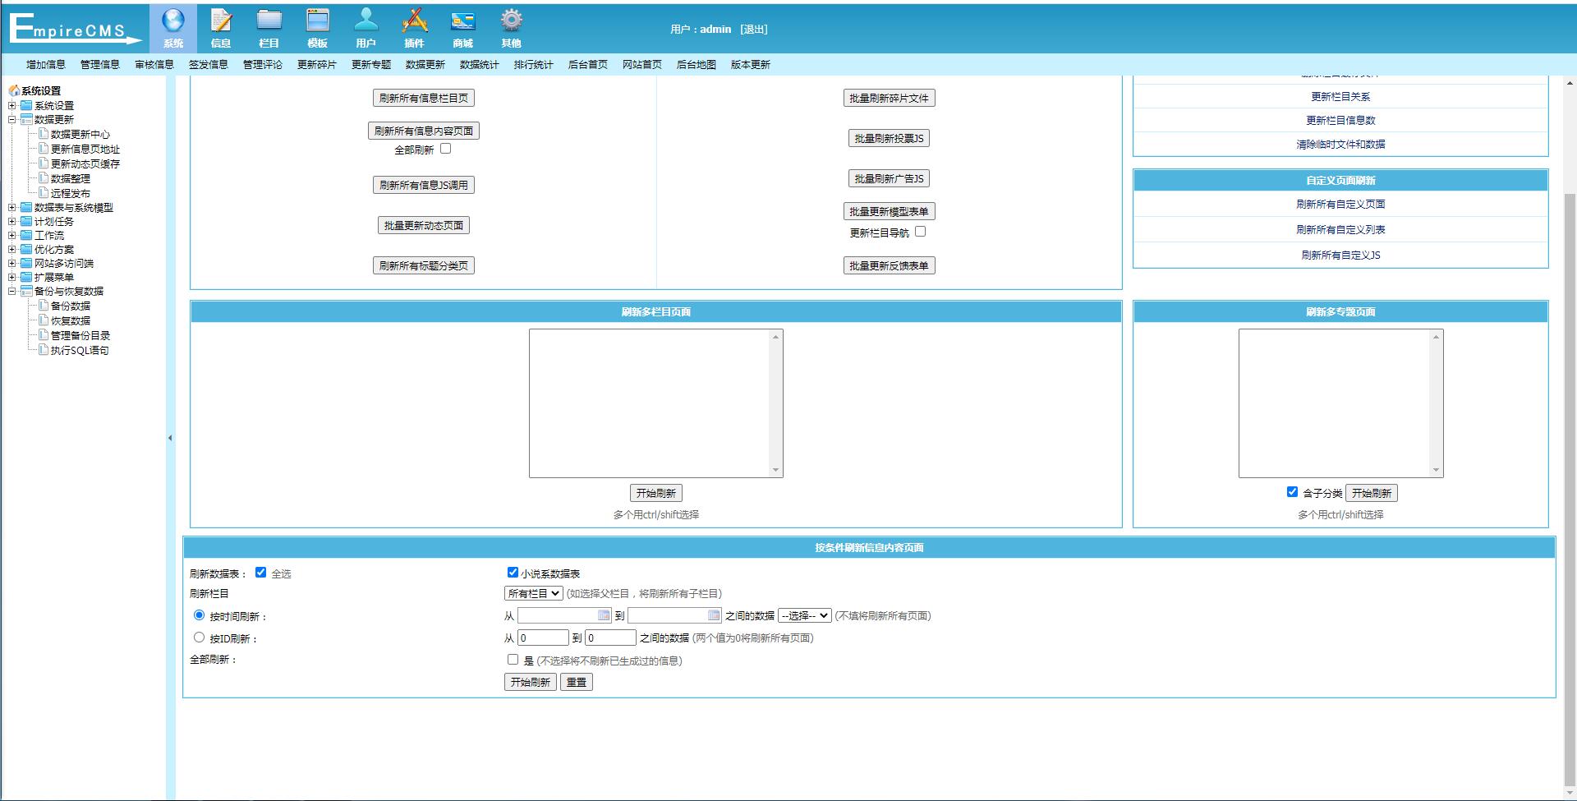This screenshot has width=1577, height=801.
Task: Click the 清除临时文件和数据 link
Action: pos(1340,145)
